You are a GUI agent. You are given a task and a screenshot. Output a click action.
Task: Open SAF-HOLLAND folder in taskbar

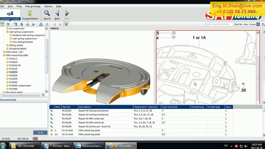pos(25,146)
